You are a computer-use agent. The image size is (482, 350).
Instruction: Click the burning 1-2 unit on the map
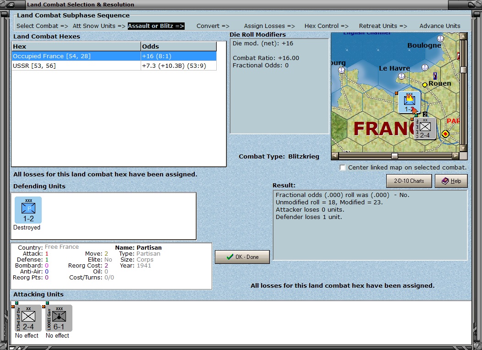(x=409, y=102)
